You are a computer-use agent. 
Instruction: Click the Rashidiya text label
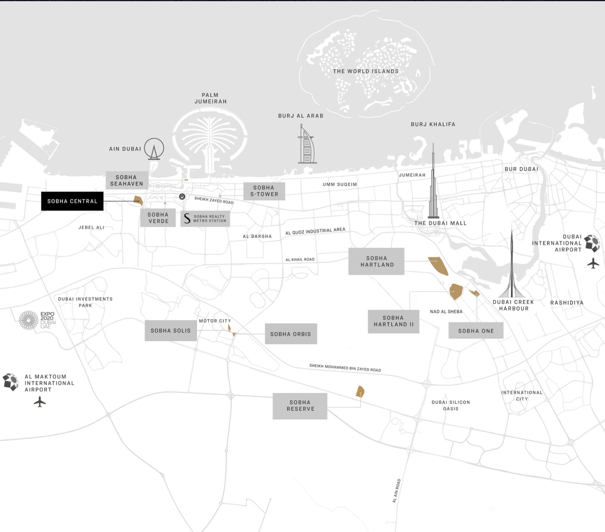pyautogui.click(x=567, y=303)
